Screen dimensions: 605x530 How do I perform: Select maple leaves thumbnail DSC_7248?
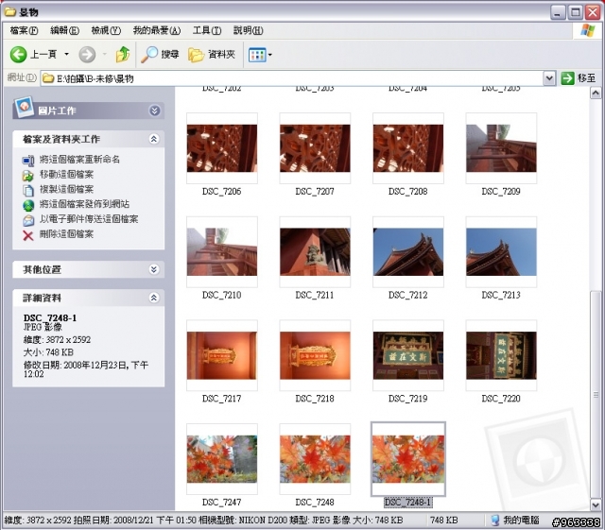315,459
